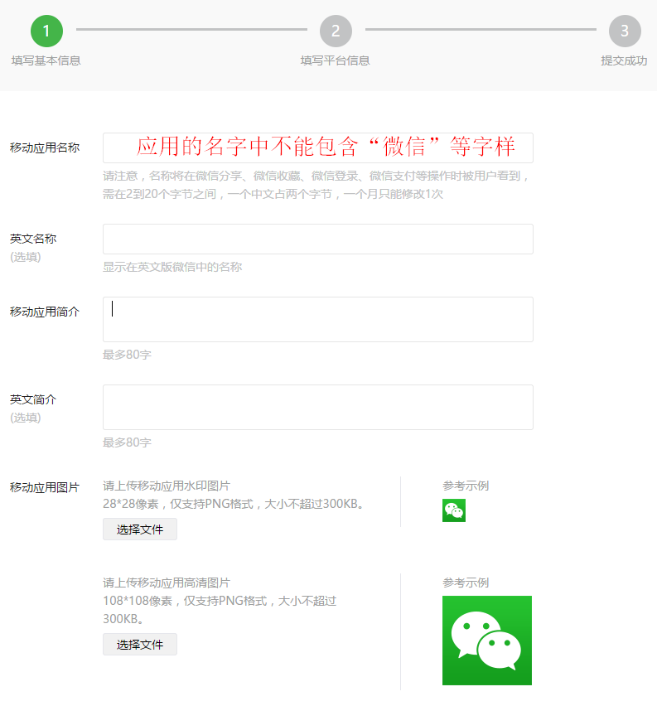Select the 填写基本信息 step label
Image resolution: width=657 pixels, height=706 pixels.
tap(46, 60)
